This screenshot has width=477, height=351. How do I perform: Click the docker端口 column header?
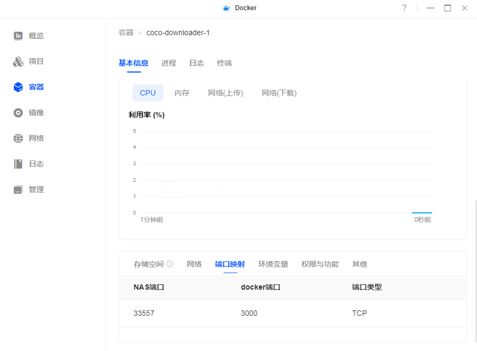[x=261, y=287]
